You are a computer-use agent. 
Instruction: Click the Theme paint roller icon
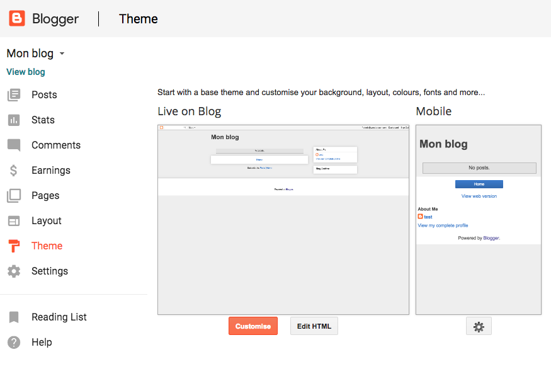click(x=14, y=246)
